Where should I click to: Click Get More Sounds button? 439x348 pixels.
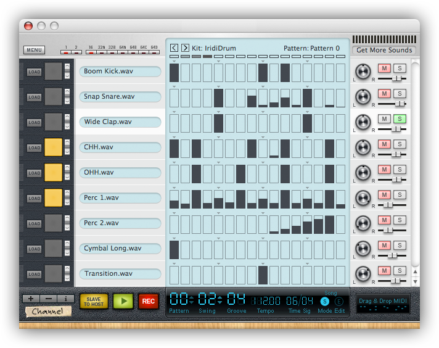tap(384, 50)
